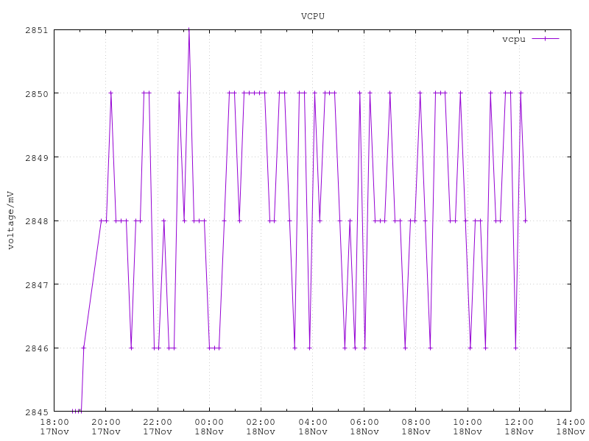Click the 20:00 17Nov x-axis label

(105, 426)
